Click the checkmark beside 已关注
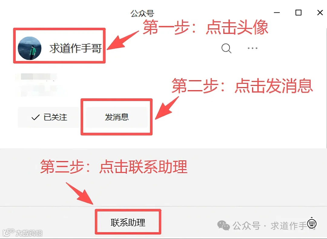 (35, 117)
